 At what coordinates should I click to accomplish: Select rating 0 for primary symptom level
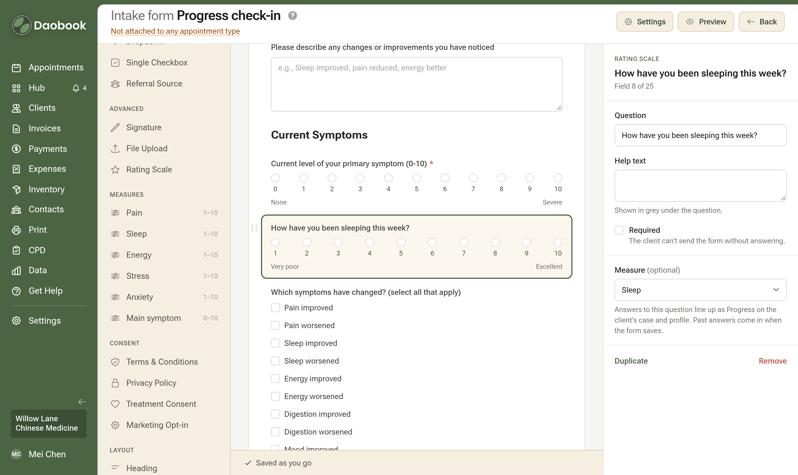[x=275, y=178]
